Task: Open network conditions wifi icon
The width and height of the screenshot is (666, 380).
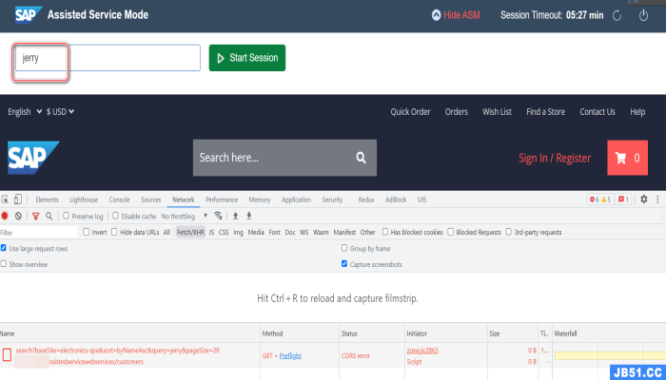Action: pos(218,216)
